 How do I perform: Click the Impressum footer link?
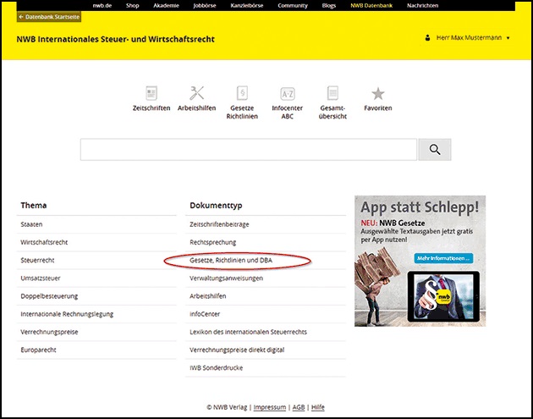click(269, 407)
